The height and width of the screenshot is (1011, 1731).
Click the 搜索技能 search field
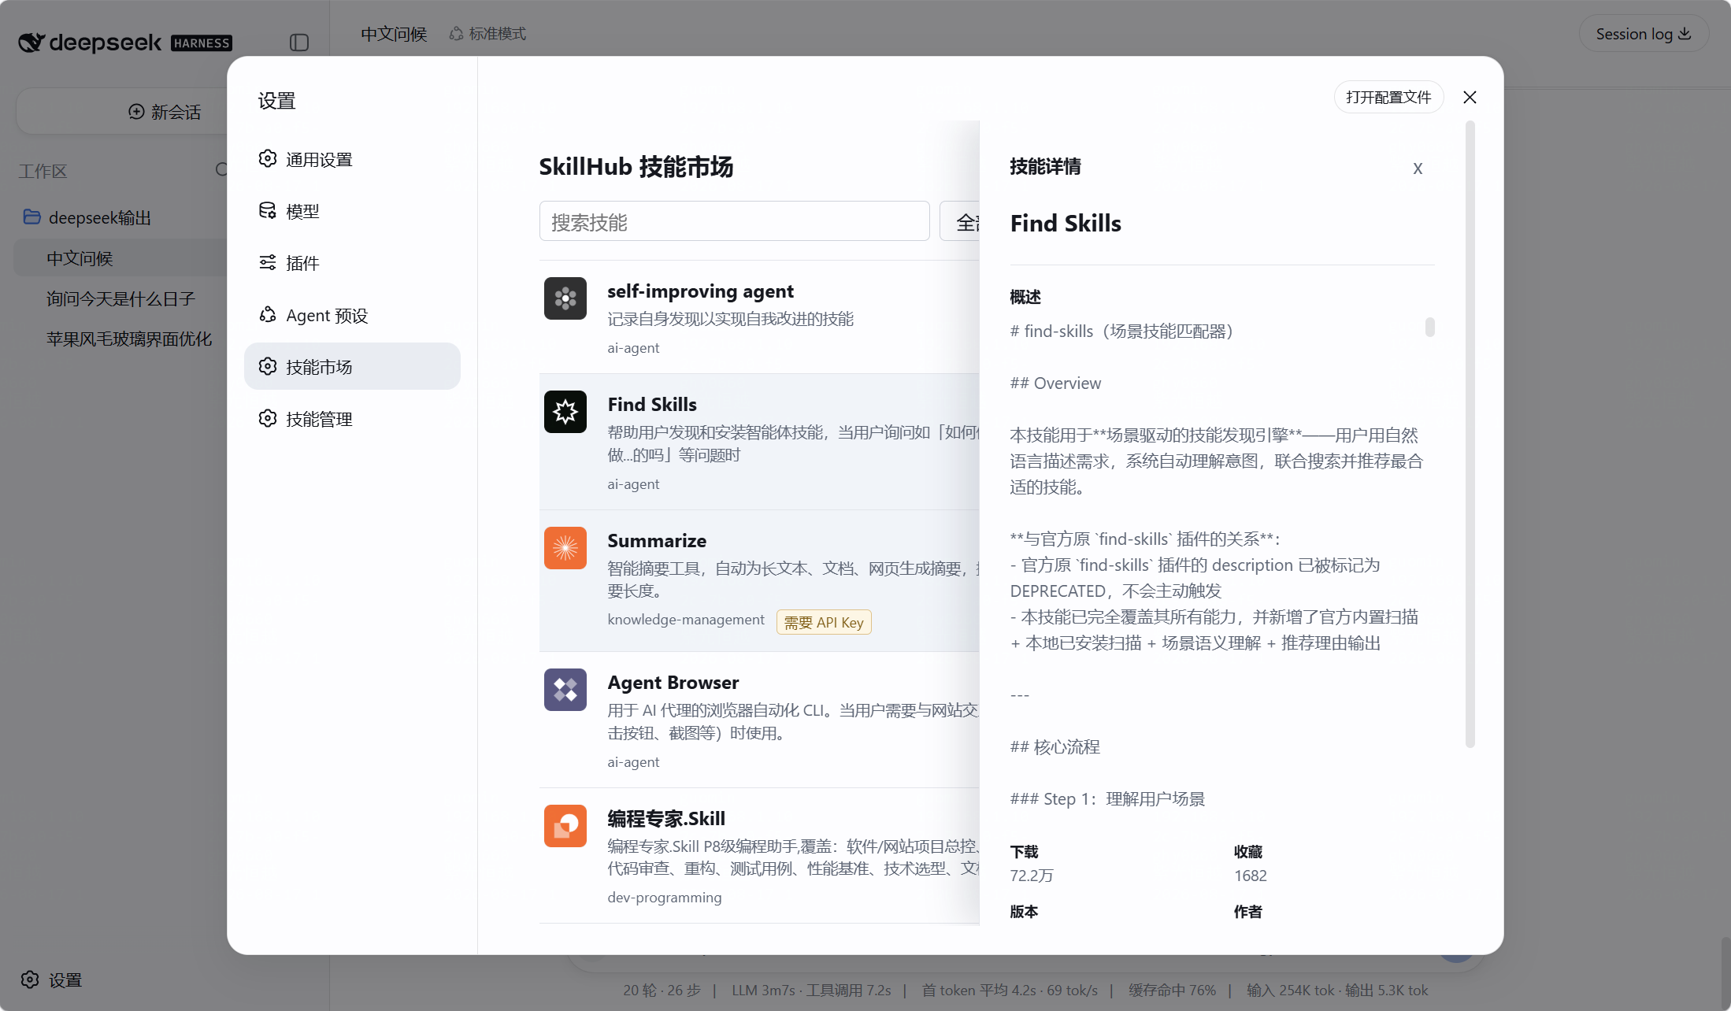point(734,221)
